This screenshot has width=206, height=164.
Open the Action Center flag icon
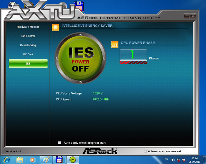pos(183,160)
